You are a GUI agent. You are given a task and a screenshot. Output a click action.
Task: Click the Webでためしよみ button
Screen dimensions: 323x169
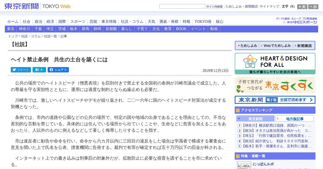tap(276, 46)
